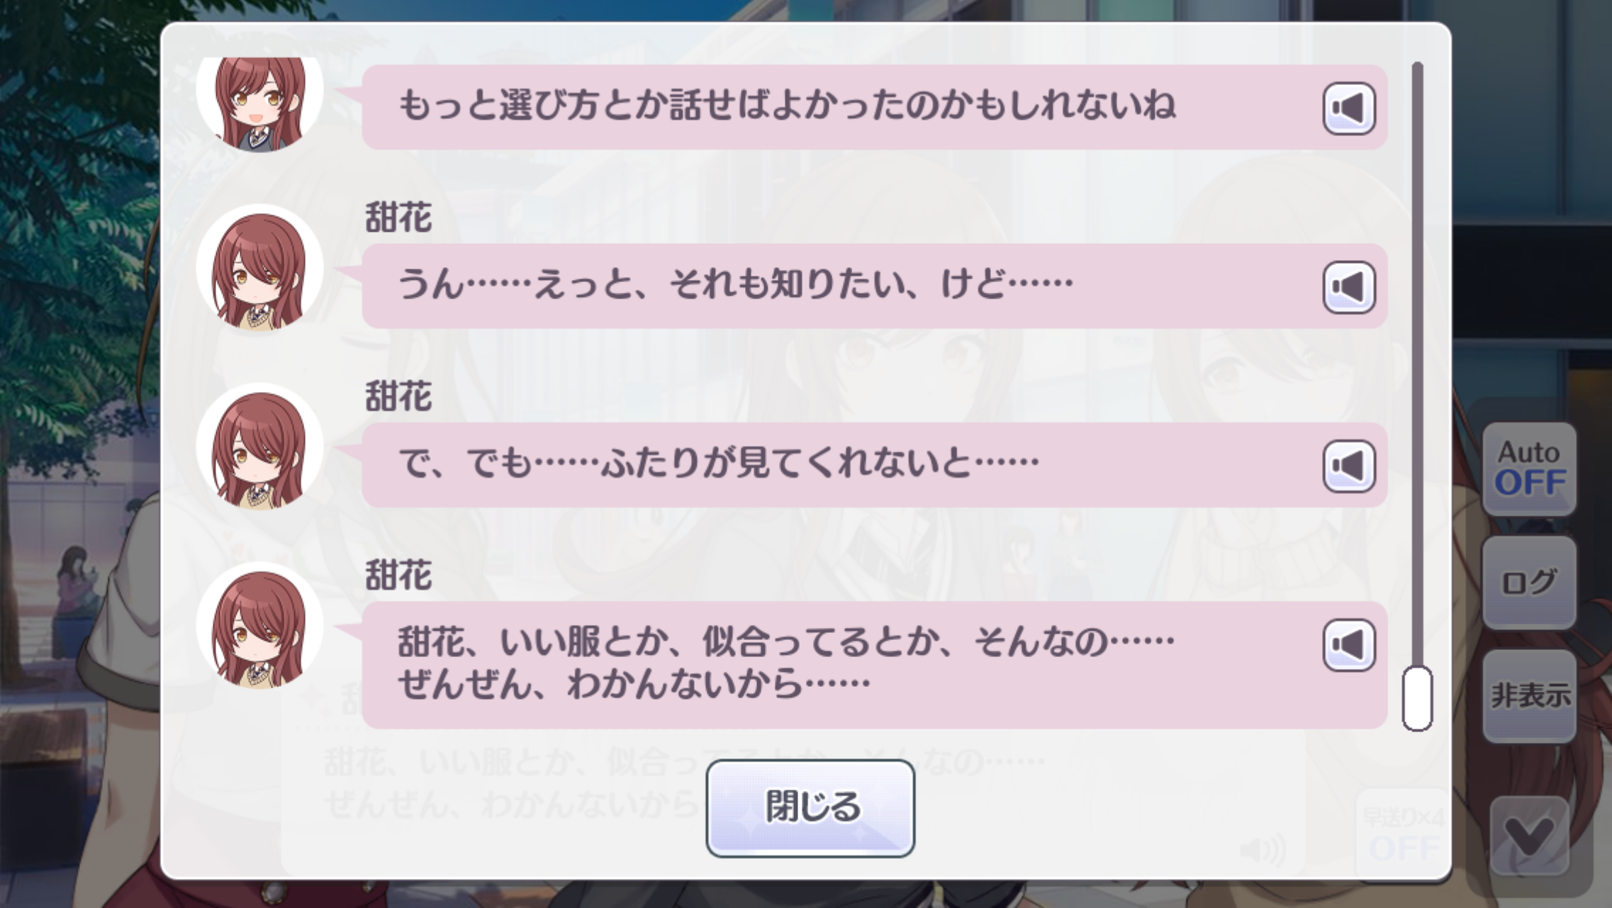Click avatar beside 'ぜんぜん、わかんないから' line

(x=259, y=626)
